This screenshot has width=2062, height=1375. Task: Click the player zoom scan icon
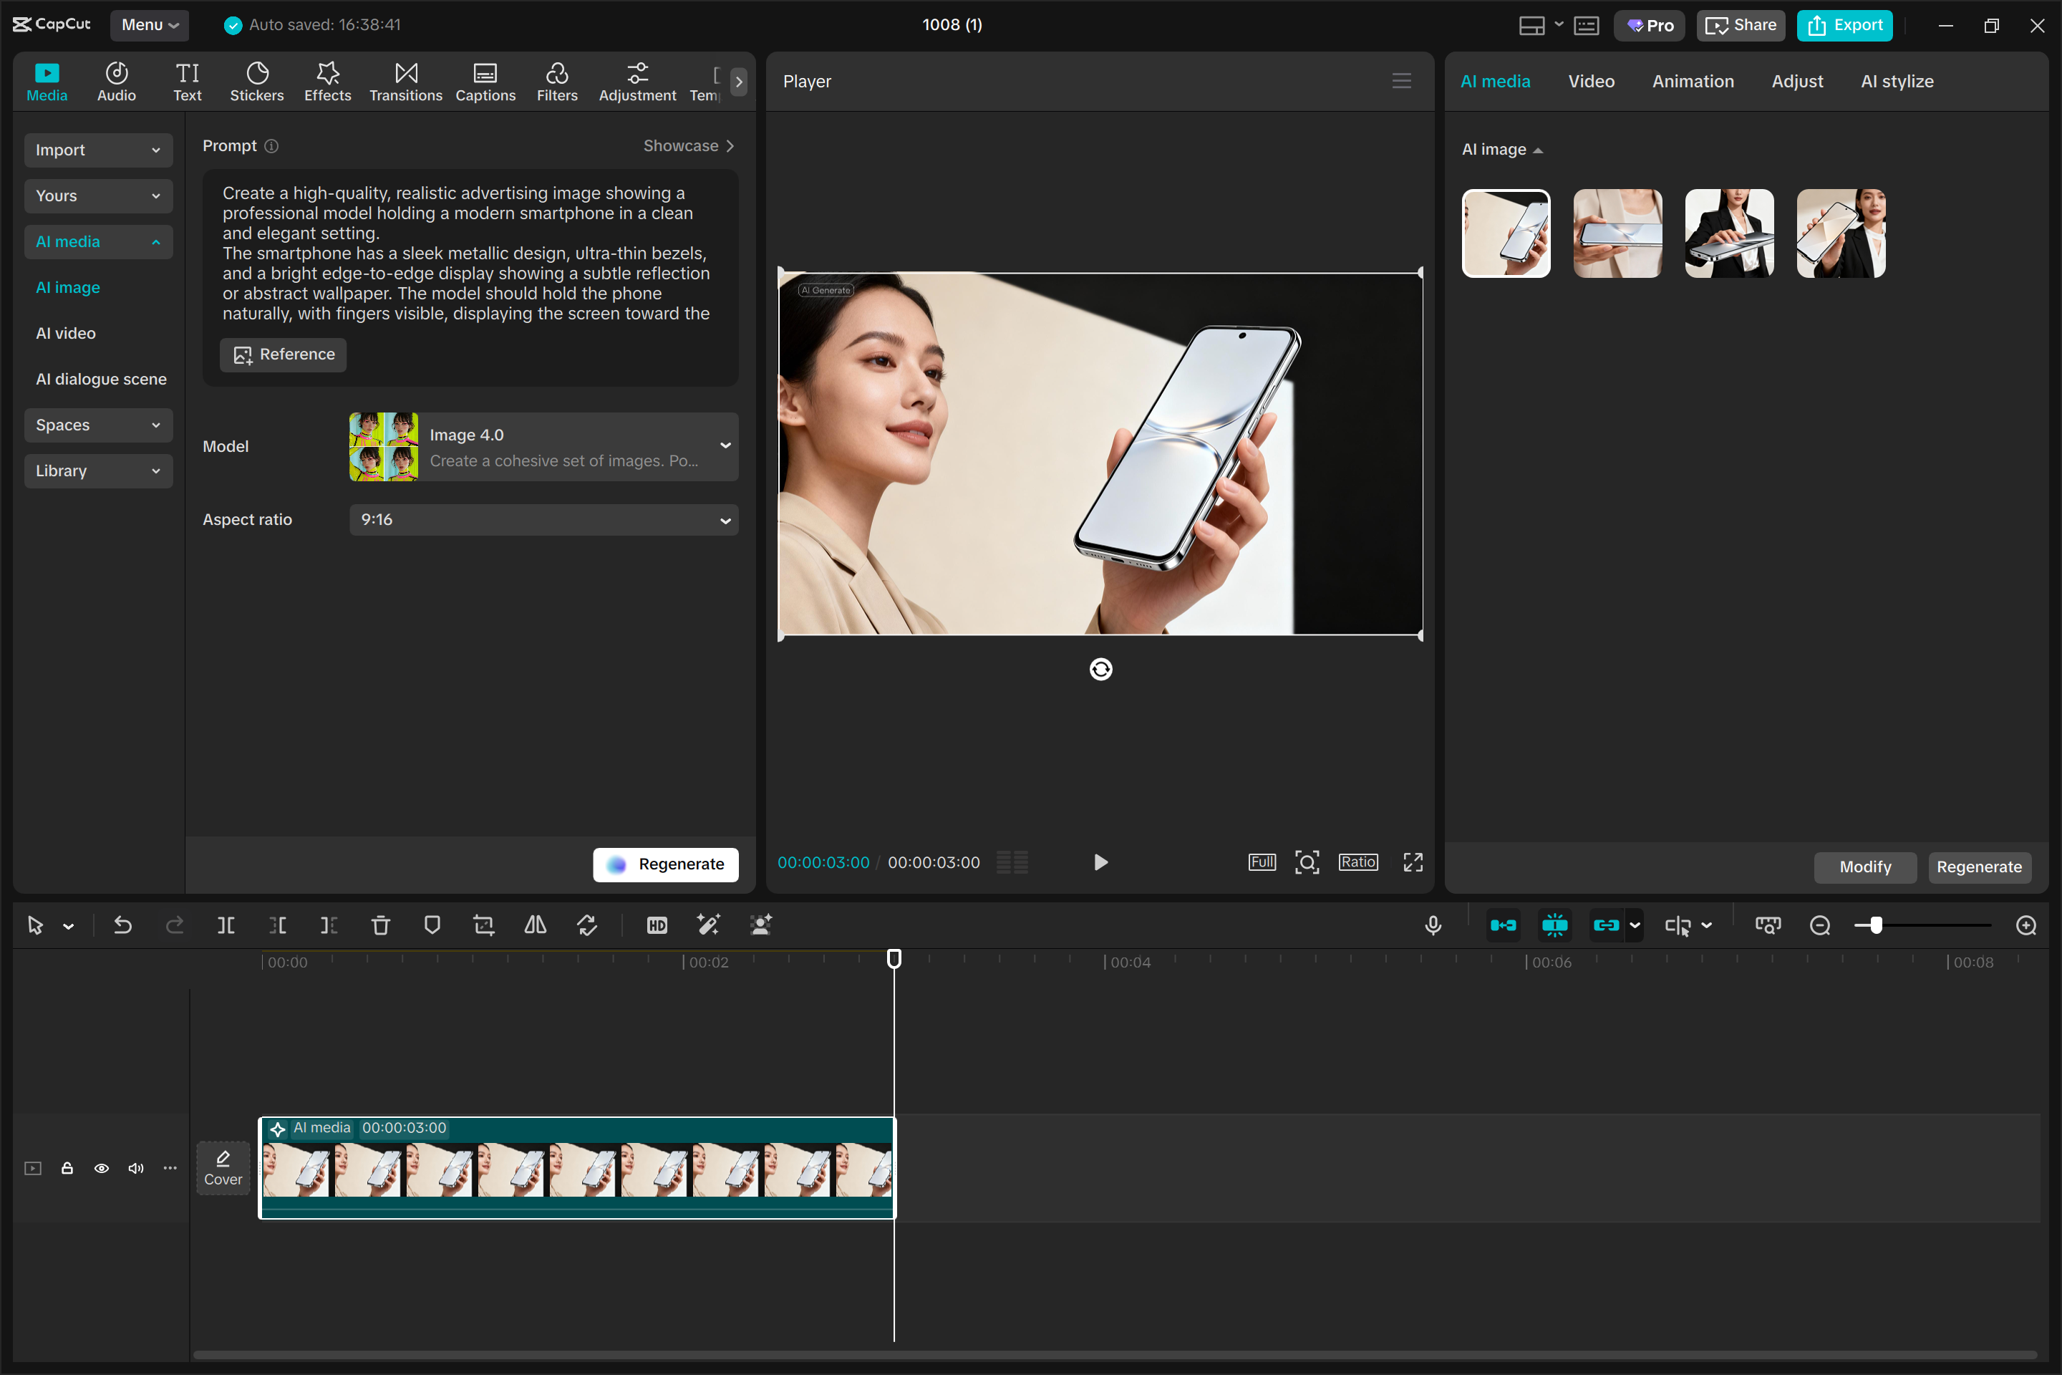click(1307, 862)
